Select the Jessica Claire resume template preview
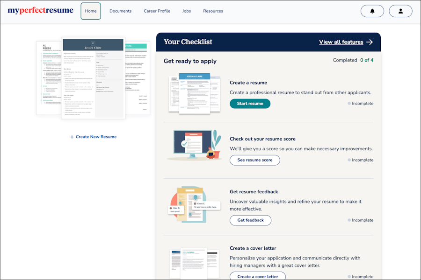Screen dimensions: 421x280 (x=93, y=78)
